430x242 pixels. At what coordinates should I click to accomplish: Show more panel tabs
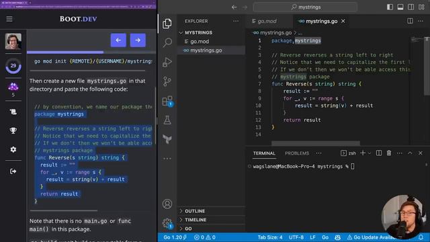(318, 153)
